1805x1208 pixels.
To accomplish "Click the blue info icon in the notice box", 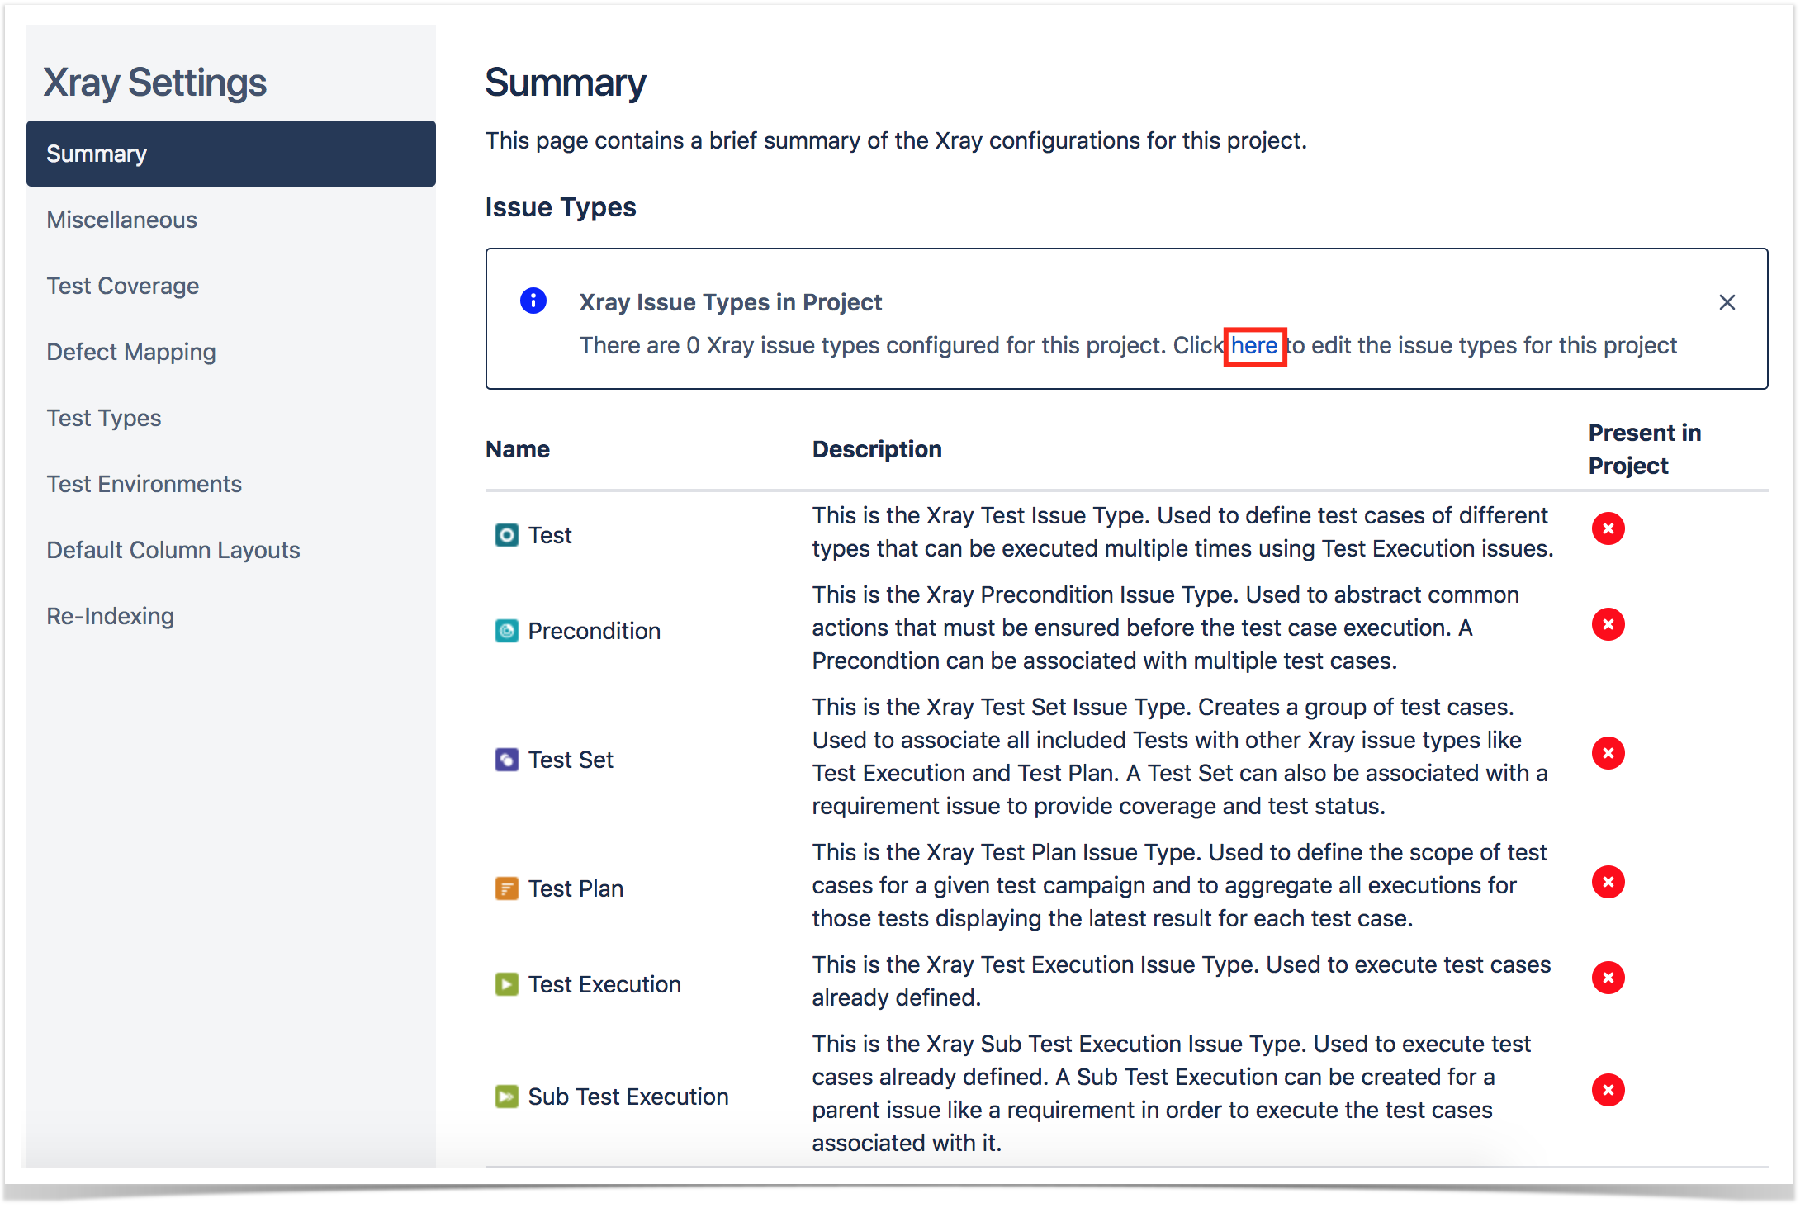I will coord(533,301).
